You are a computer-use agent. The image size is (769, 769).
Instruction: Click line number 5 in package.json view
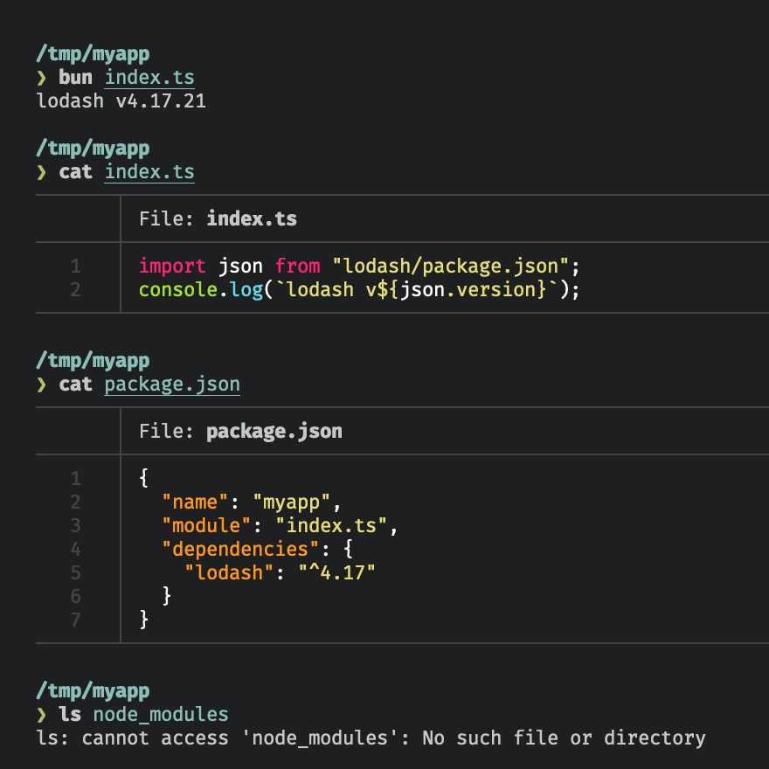click(75, 572)
